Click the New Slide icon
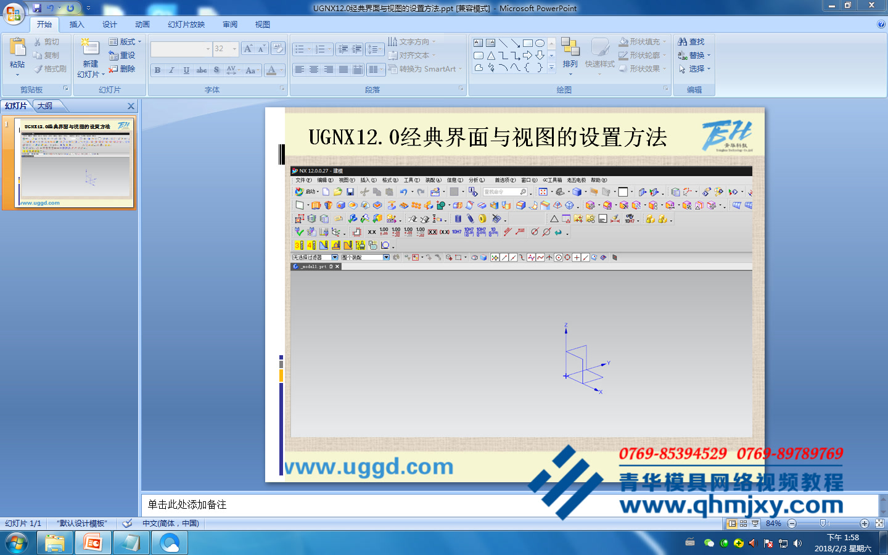The image size is (888, 555). click(x=90, y=48)
